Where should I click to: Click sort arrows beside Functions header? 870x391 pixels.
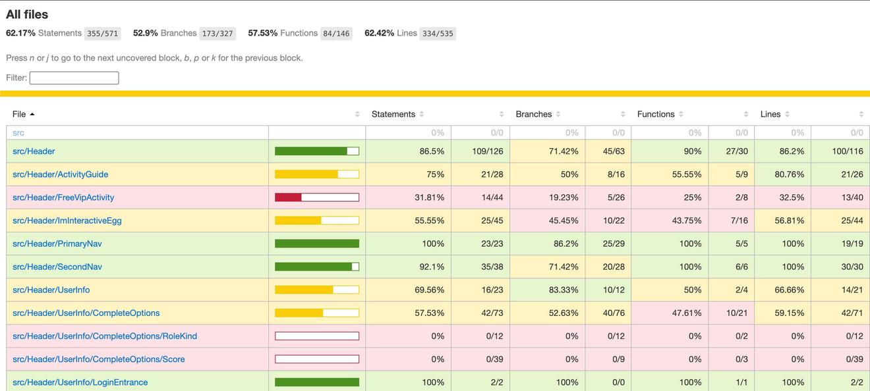(x=681, y=115)
